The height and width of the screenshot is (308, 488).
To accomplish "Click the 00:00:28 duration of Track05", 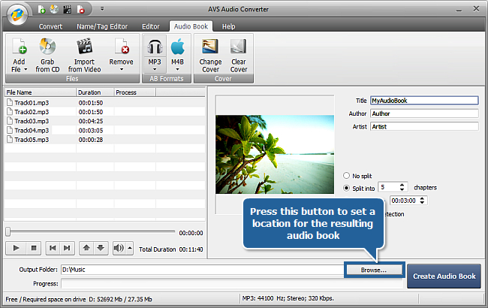I will point(91,140).
